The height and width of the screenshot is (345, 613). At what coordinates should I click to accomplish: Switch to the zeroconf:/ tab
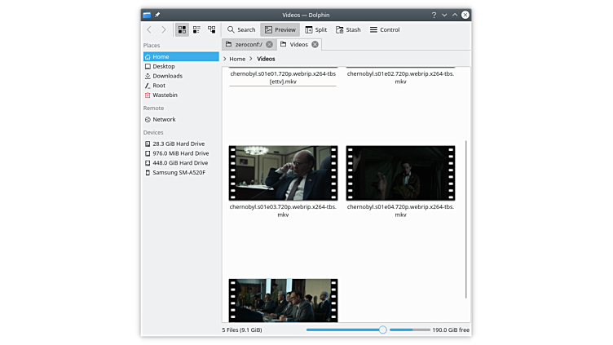(x=245, y=44)
